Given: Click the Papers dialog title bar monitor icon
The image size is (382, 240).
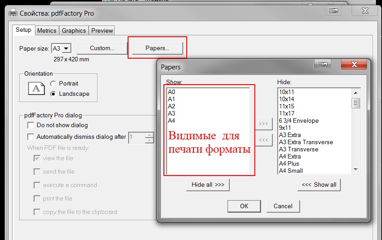Looking at the screenshot, I should [x=323, y=64].
